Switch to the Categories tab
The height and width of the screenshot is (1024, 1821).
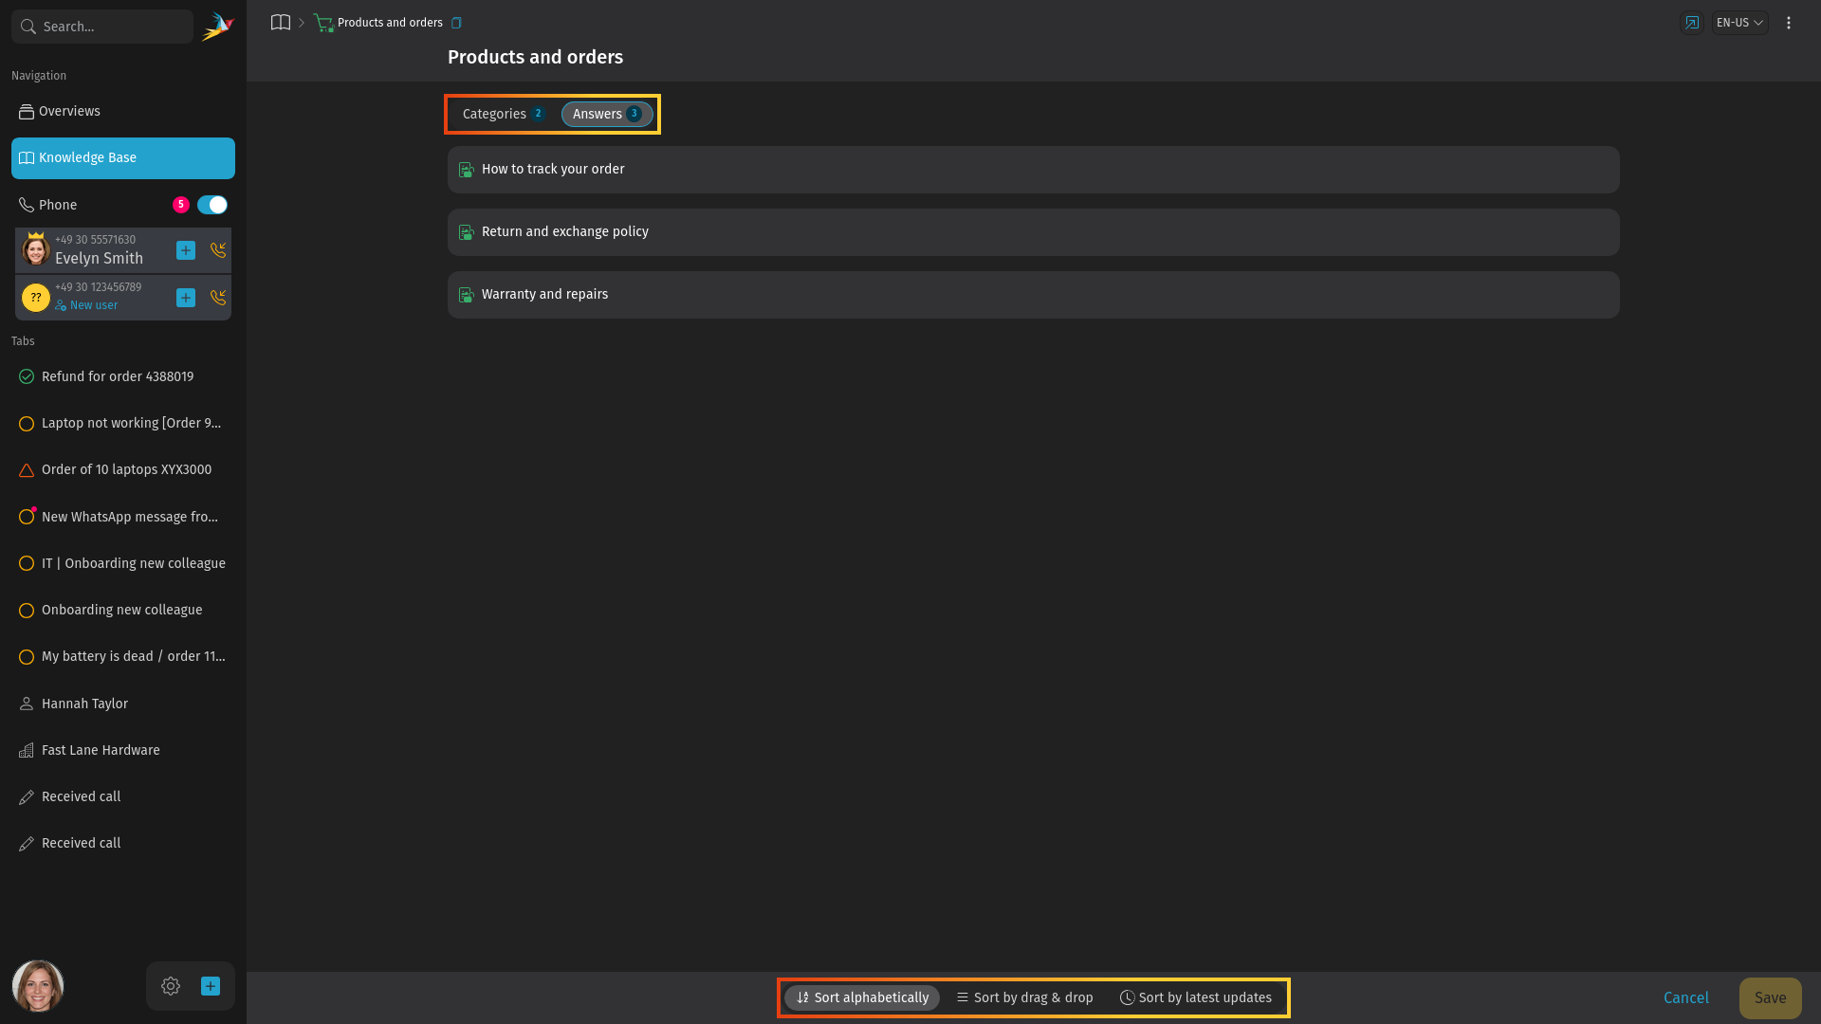click(504, 114)
